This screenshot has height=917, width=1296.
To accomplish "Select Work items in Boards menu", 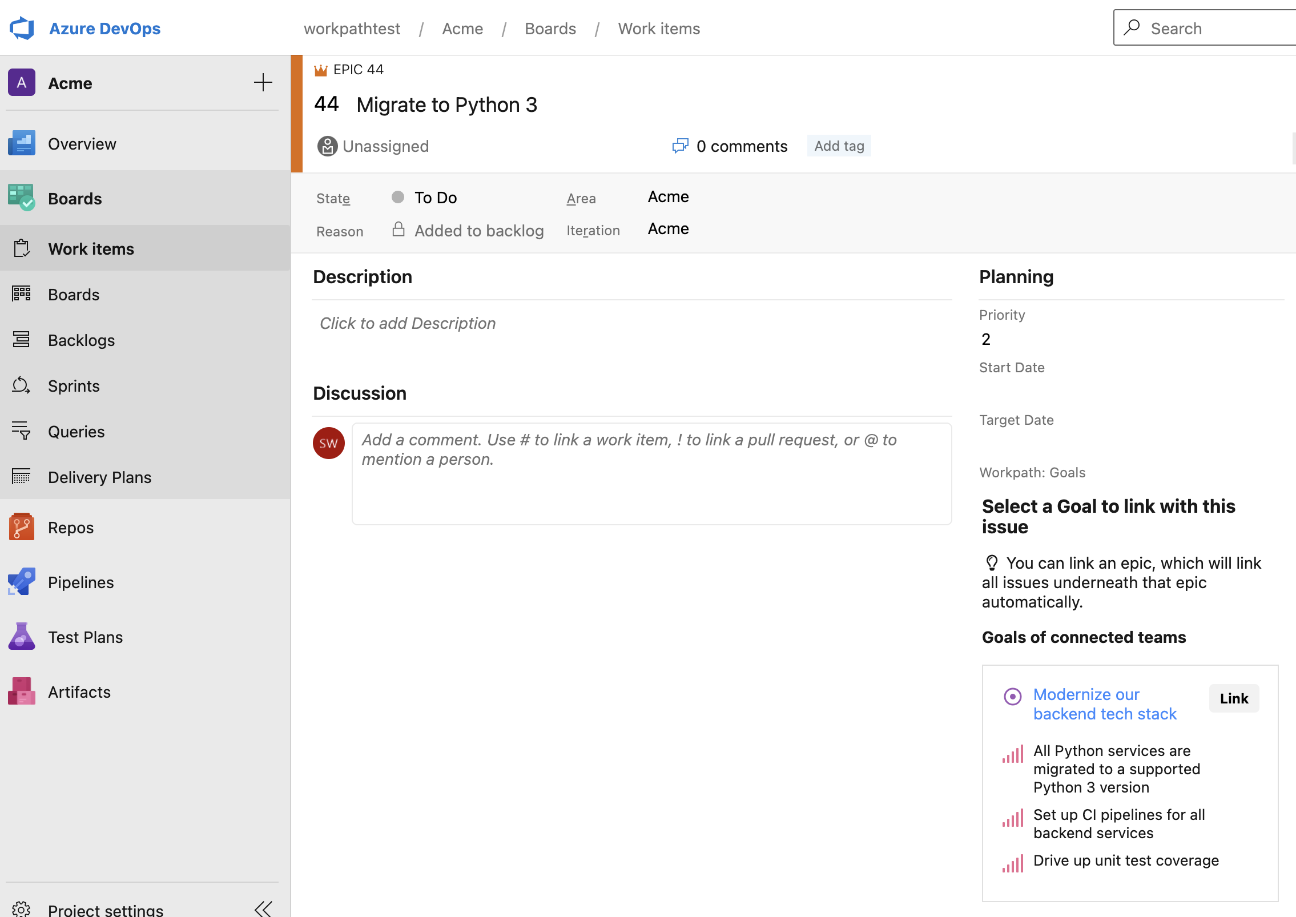I will [145, 248].
